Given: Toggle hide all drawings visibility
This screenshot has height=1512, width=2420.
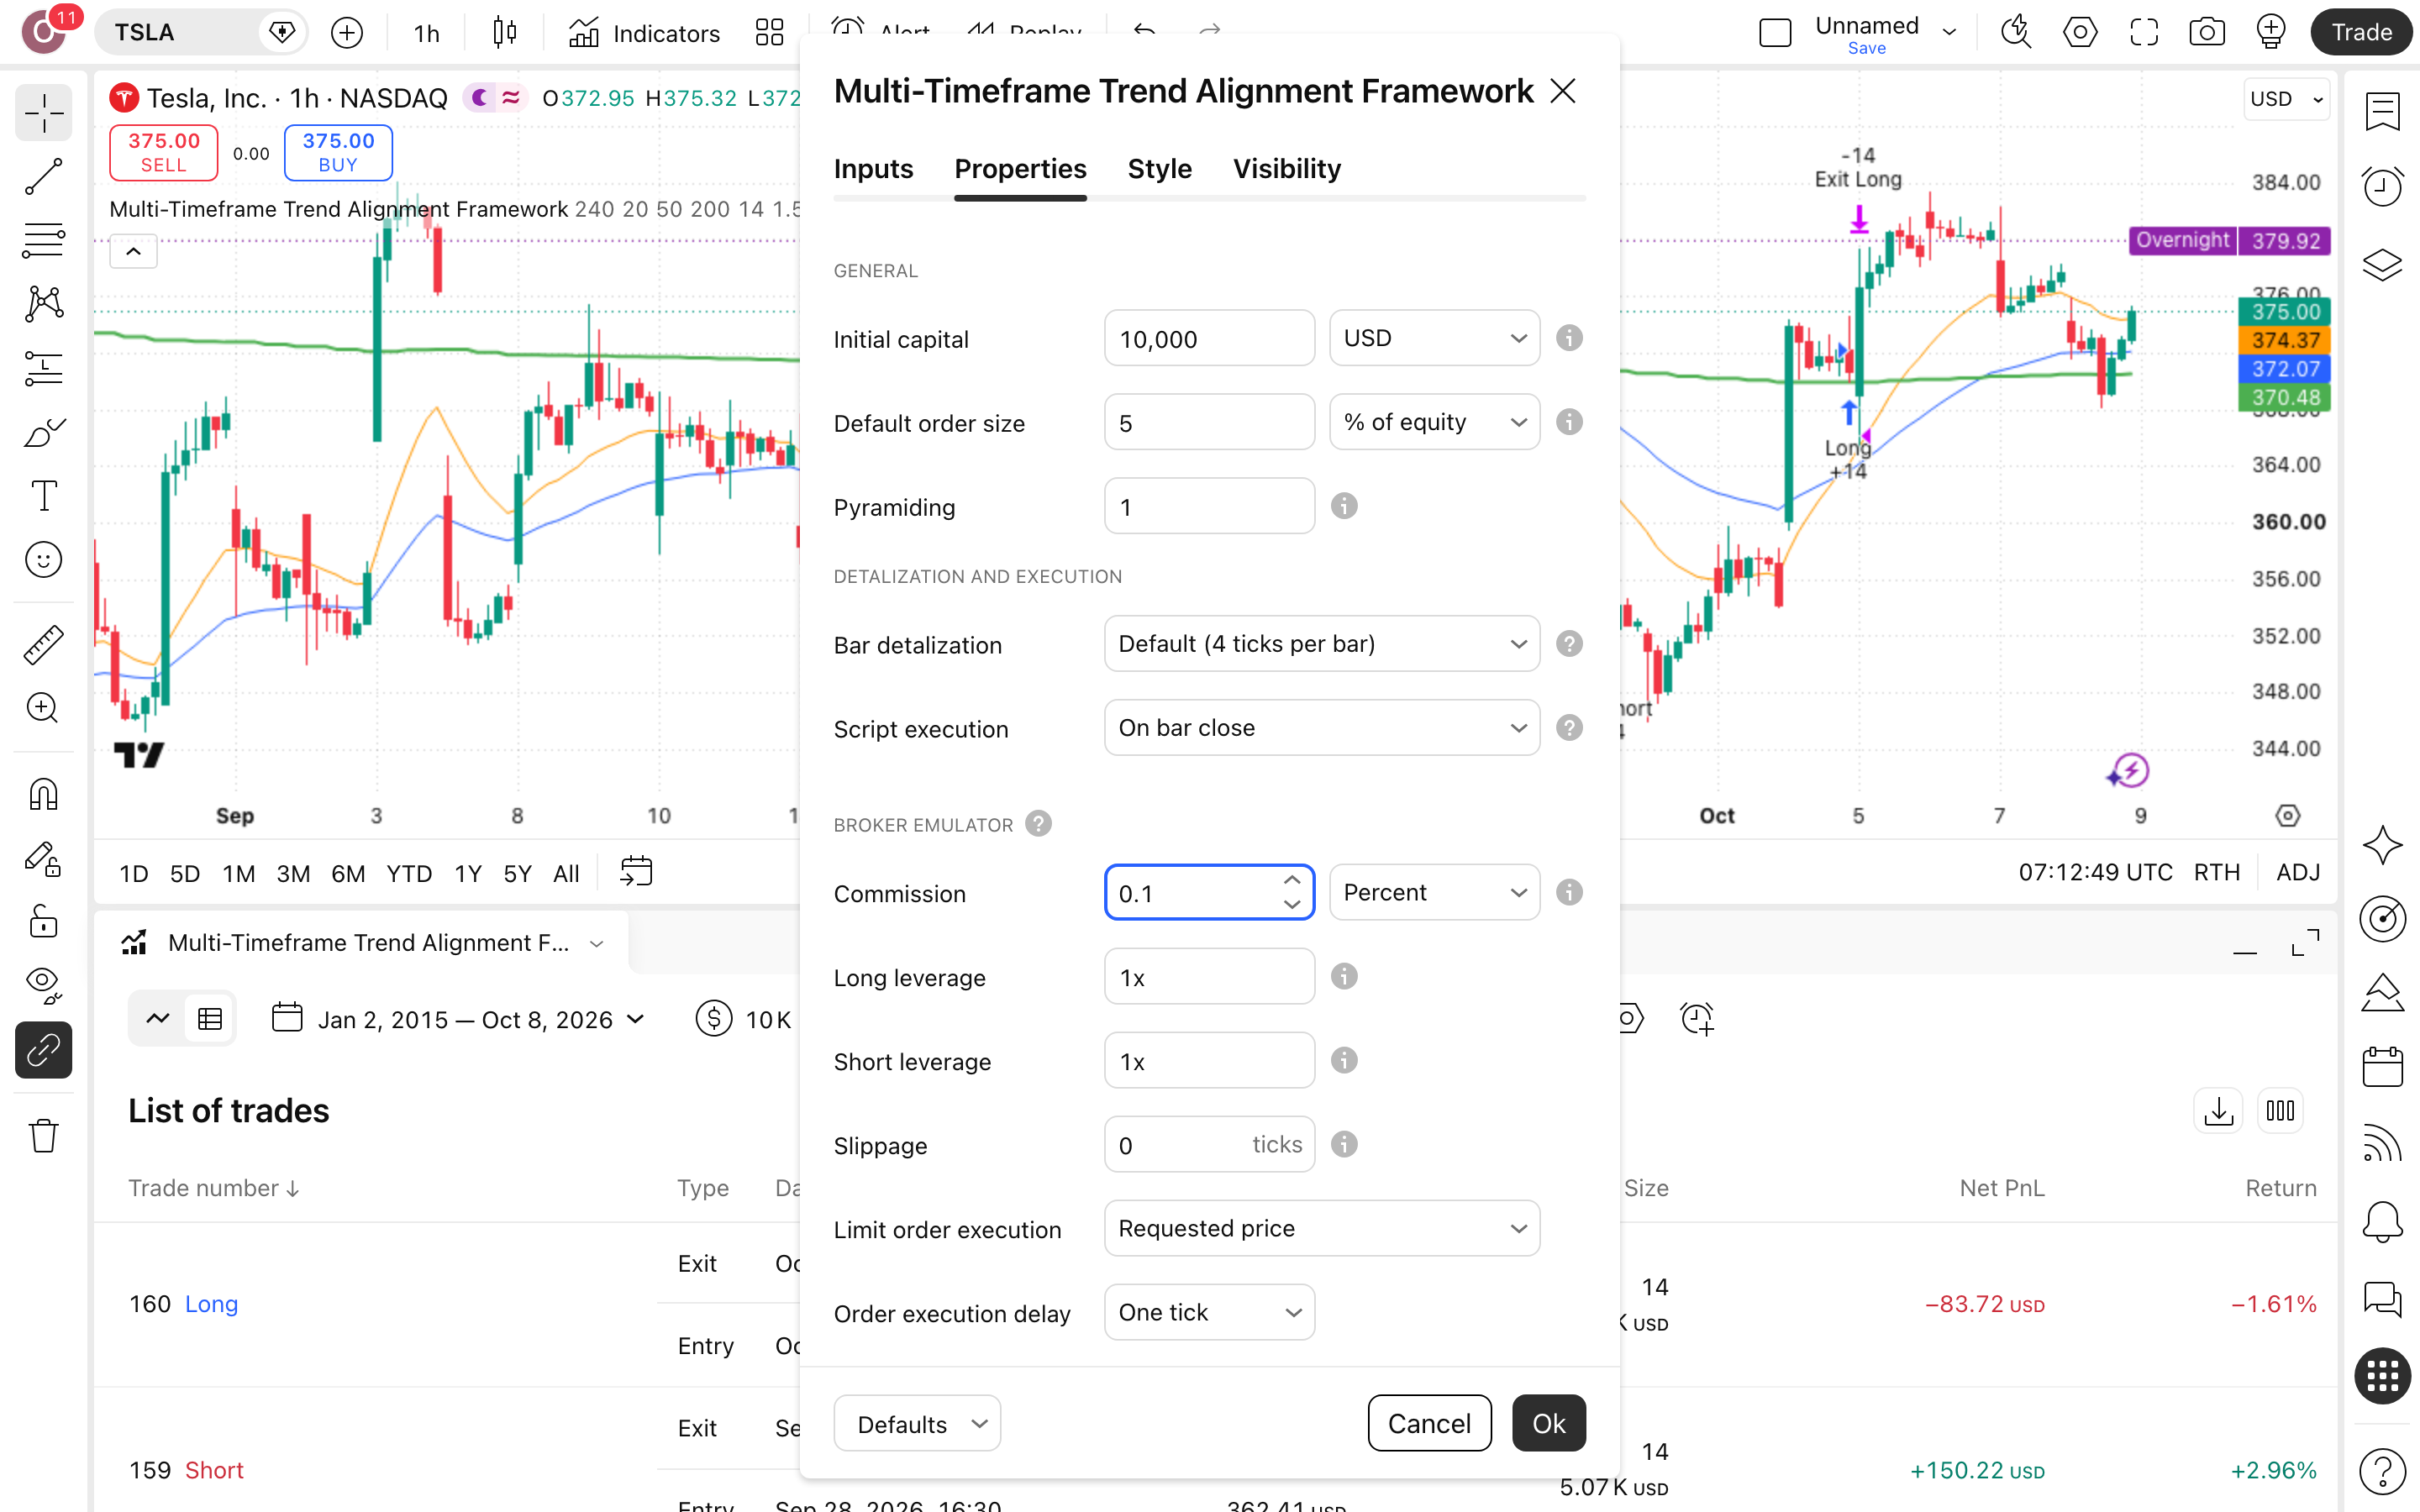Looking at the screenshot, I should pyautogui.click(x=43, y=985).
